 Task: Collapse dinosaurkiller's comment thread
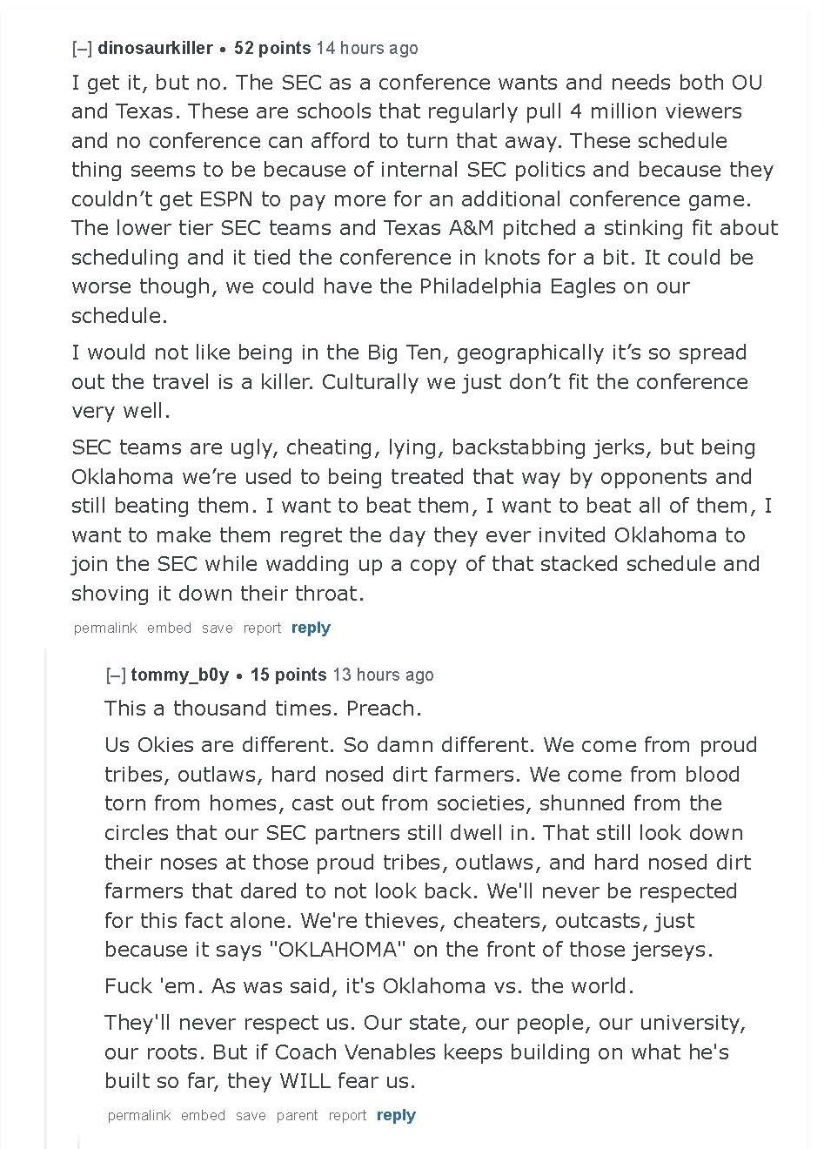click(82, 49)
